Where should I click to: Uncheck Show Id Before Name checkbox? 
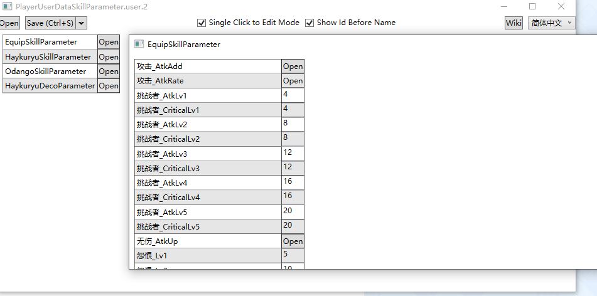click(x=309, y=23)
